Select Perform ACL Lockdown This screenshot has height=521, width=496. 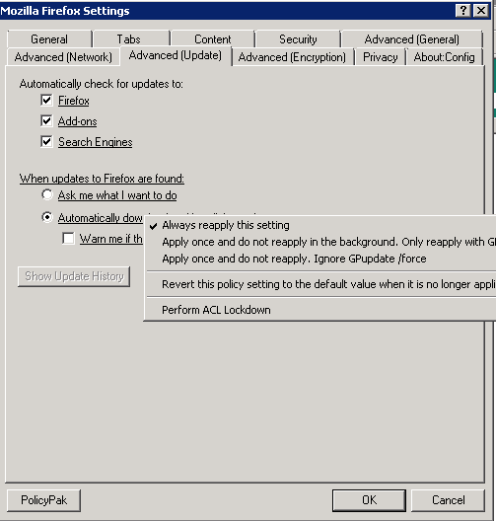pyautogui.click(x=320, y=310)
